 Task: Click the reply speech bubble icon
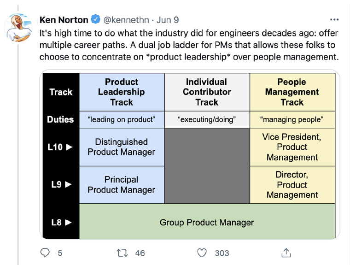tap(45, 253)
